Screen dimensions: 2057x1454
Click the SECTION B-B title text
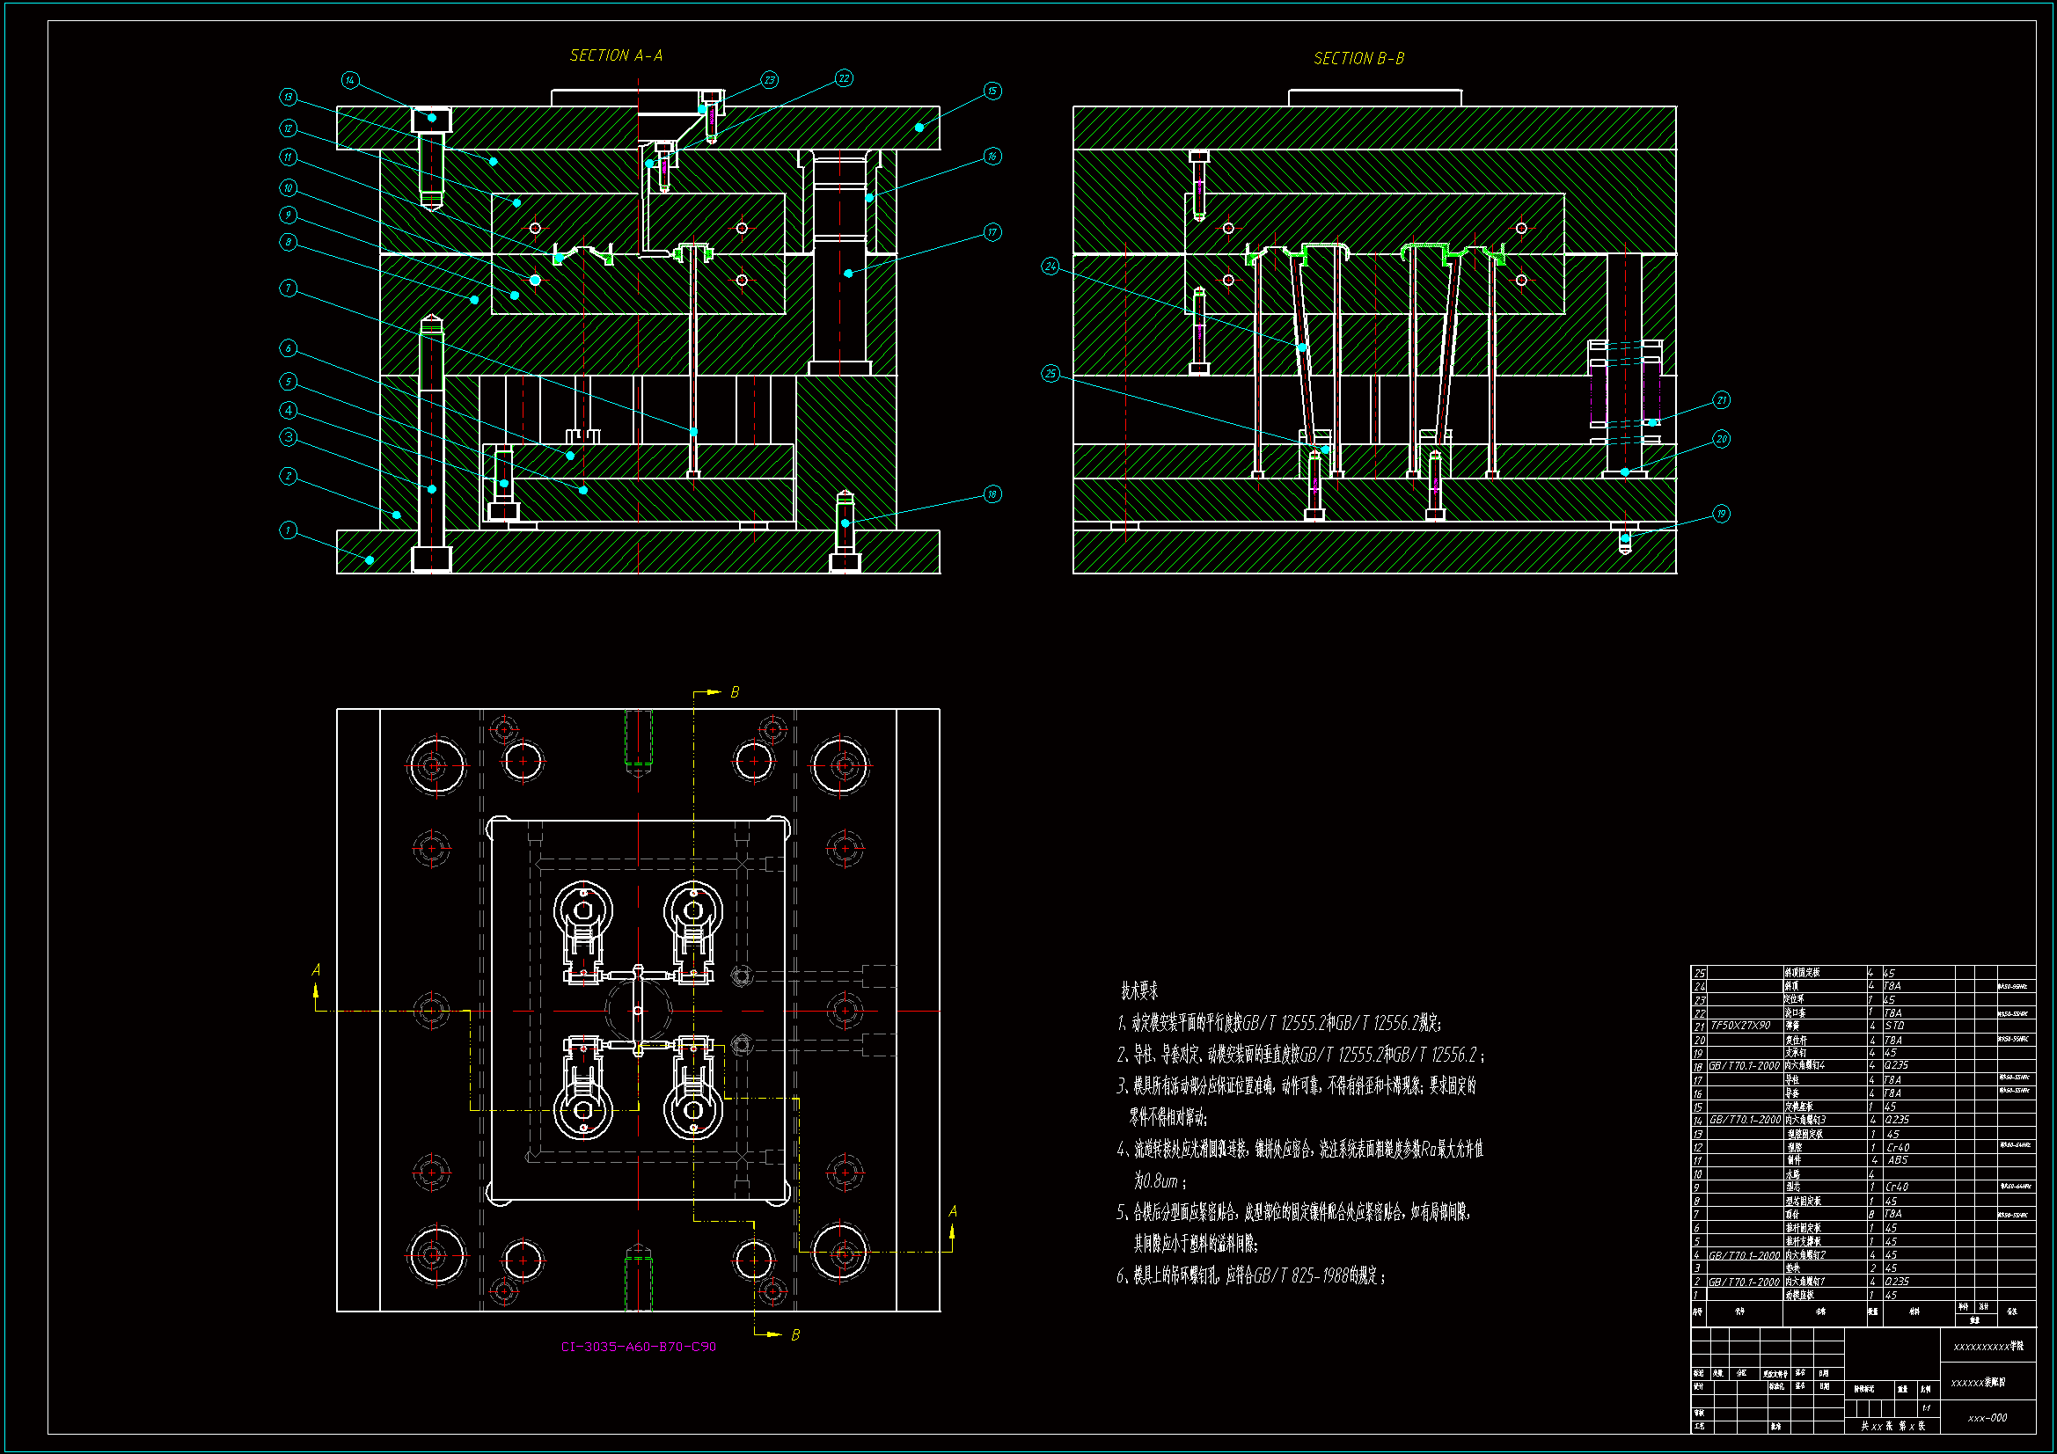[1358, 58]
